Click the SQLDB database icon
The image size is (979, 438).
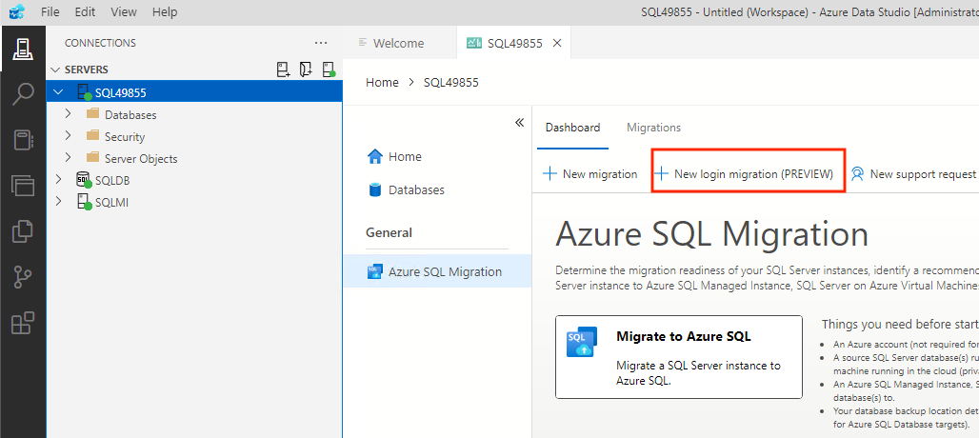pyautogui.click(x=83, y=180)
